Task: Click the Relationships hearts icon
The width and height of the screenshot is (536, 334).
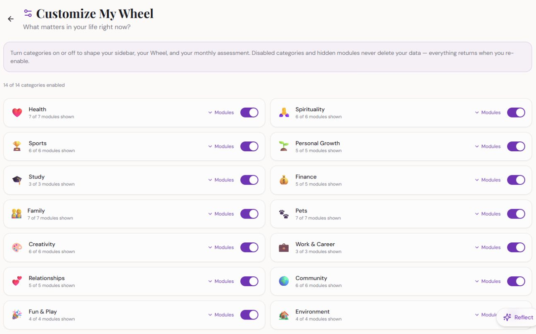Action: [x=17, y=281]
